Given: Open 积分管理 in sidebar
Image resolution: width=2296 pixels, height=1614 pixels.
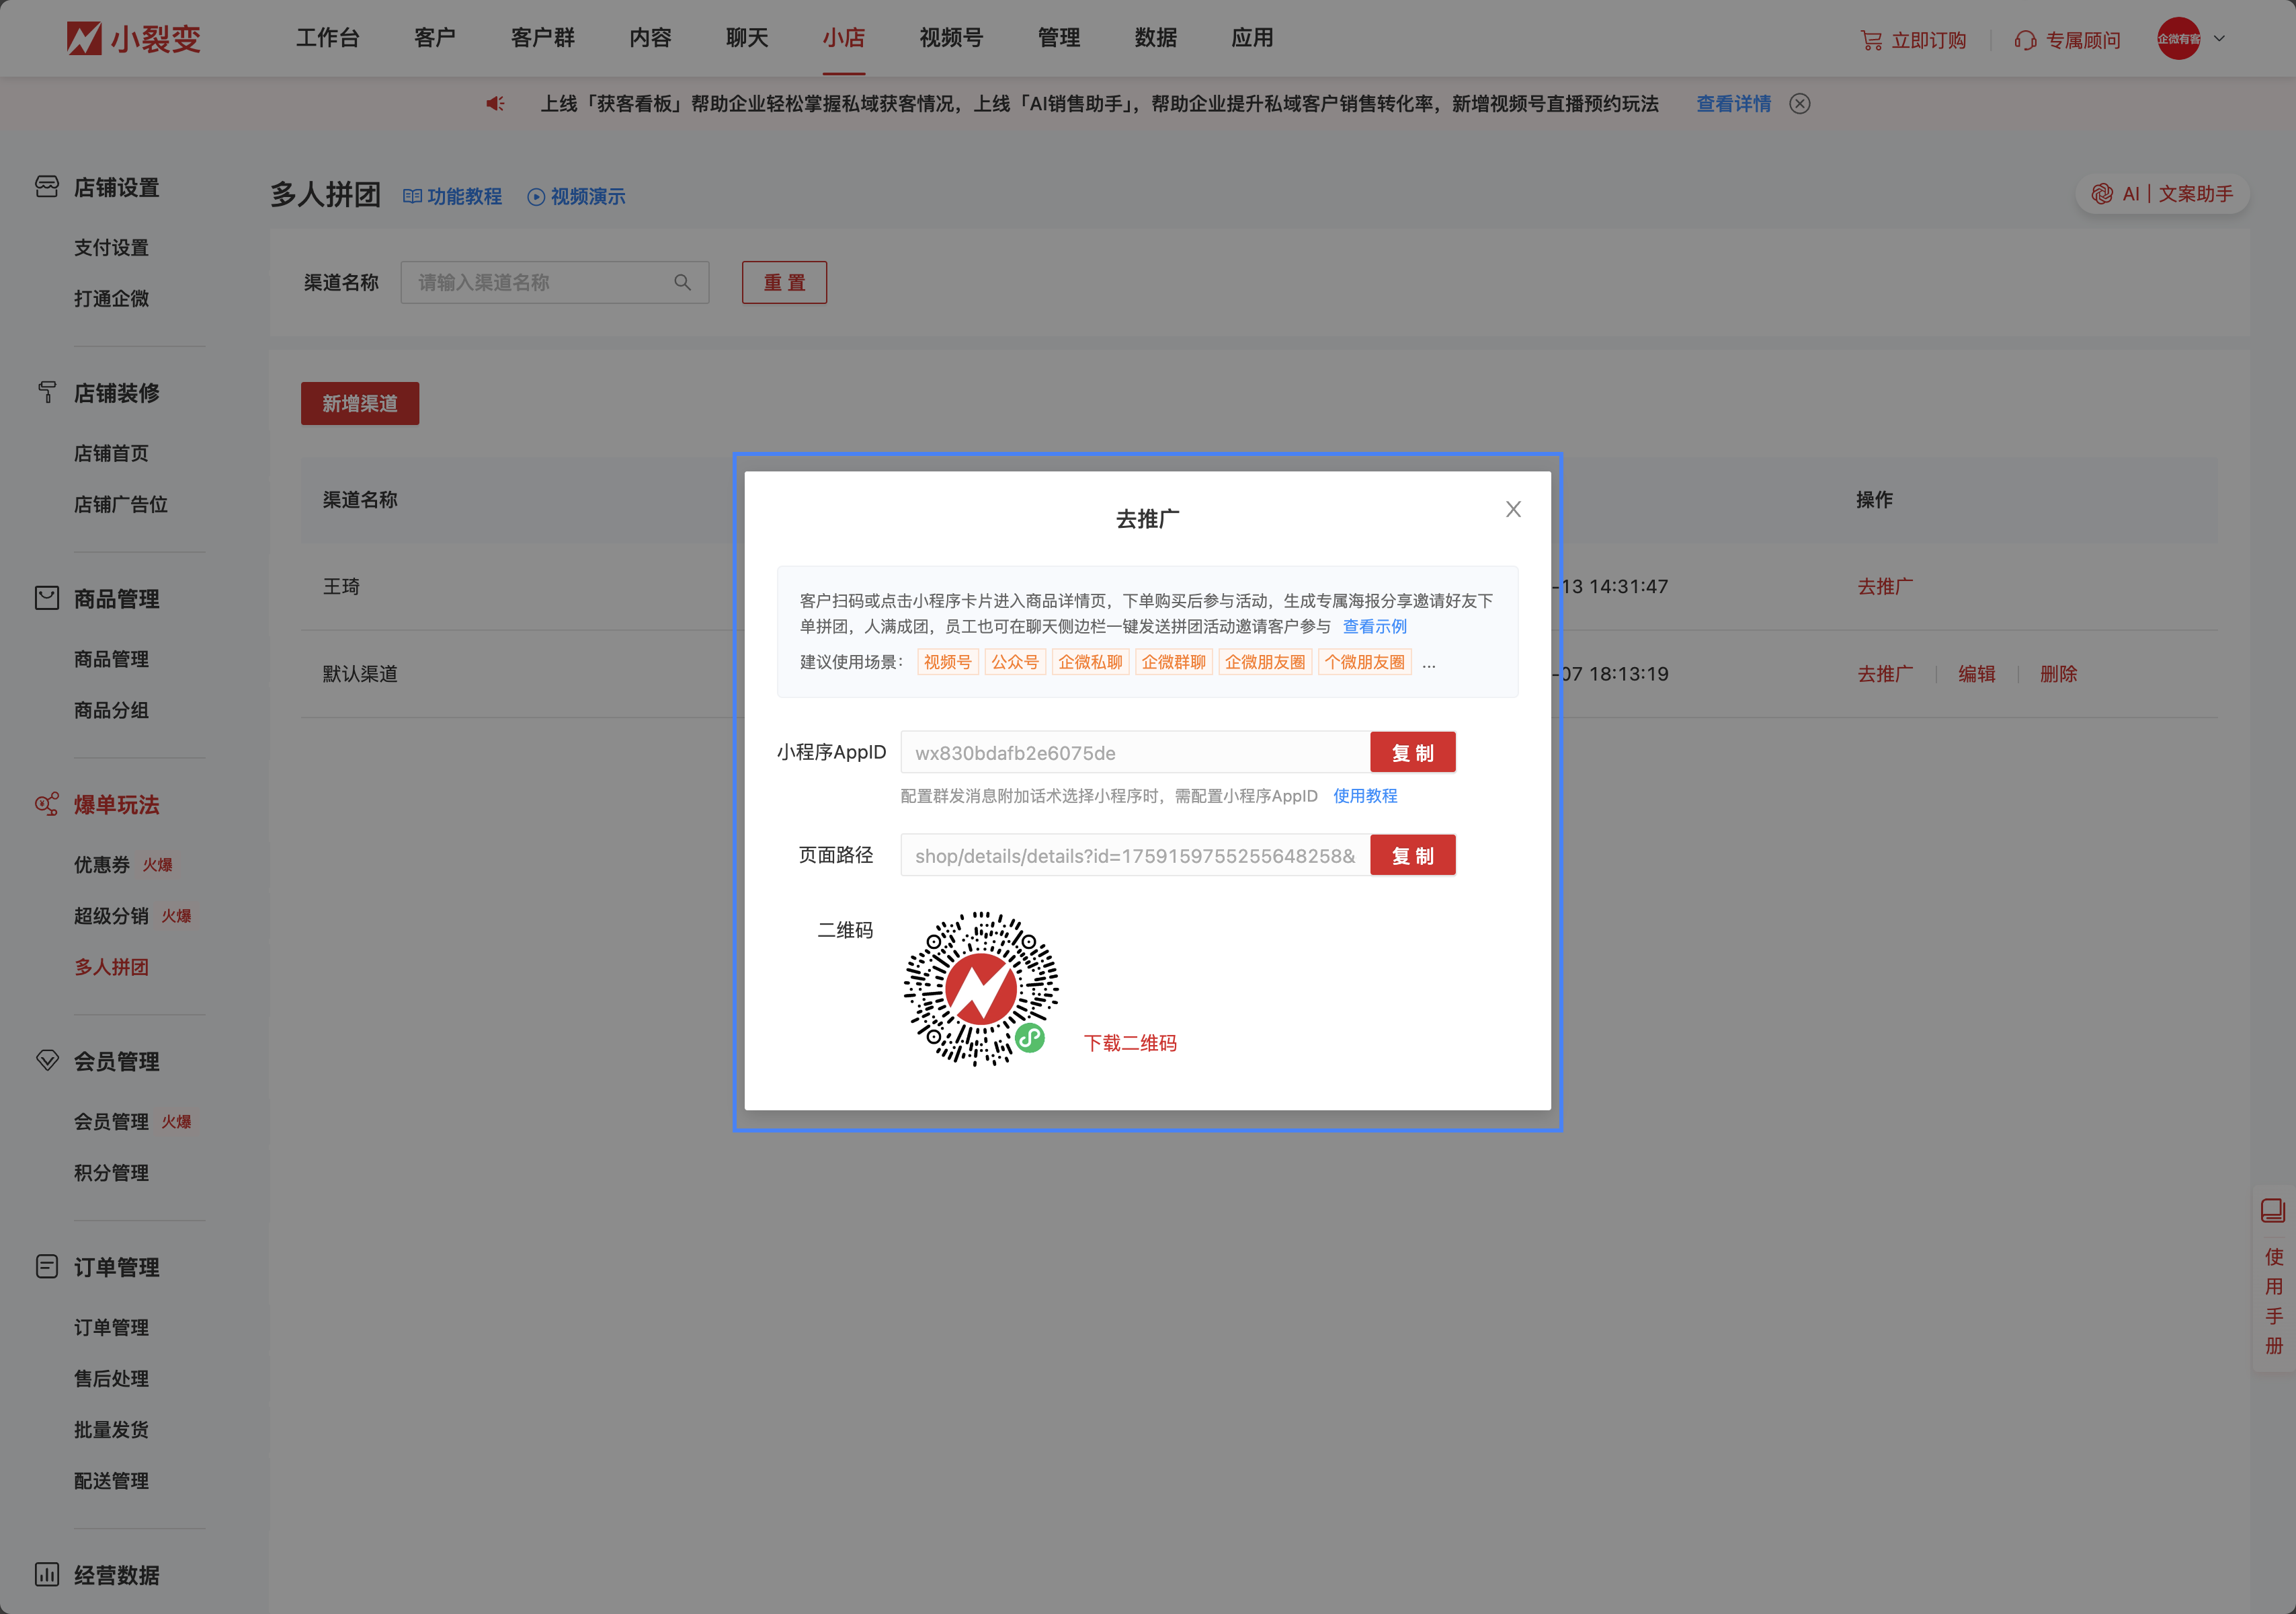Looking at the screenshot, I should point(111,1173).
